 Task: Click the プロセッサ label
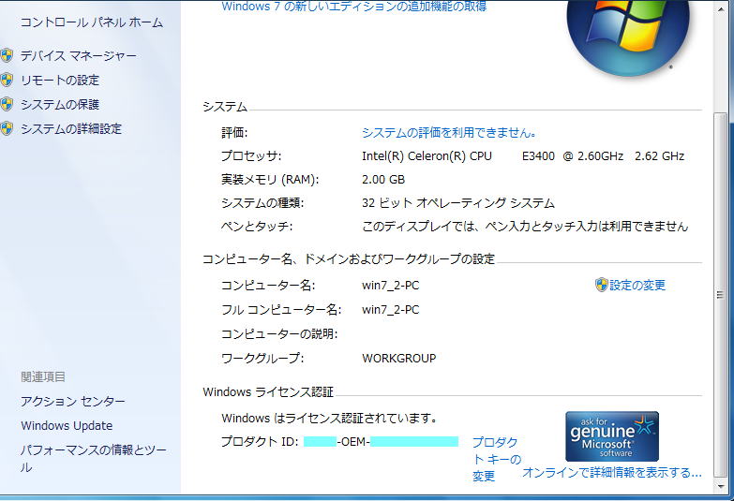251,156
